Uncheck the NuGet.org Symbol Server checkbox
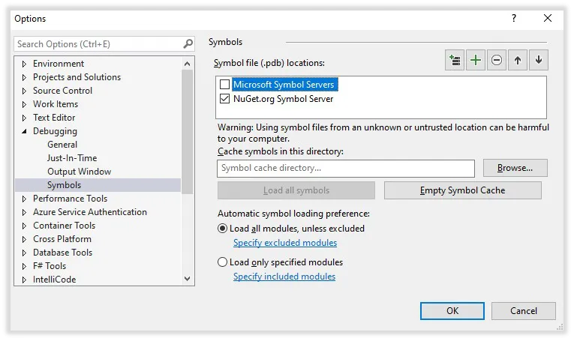The image size is (574, 341). [224, 99]
